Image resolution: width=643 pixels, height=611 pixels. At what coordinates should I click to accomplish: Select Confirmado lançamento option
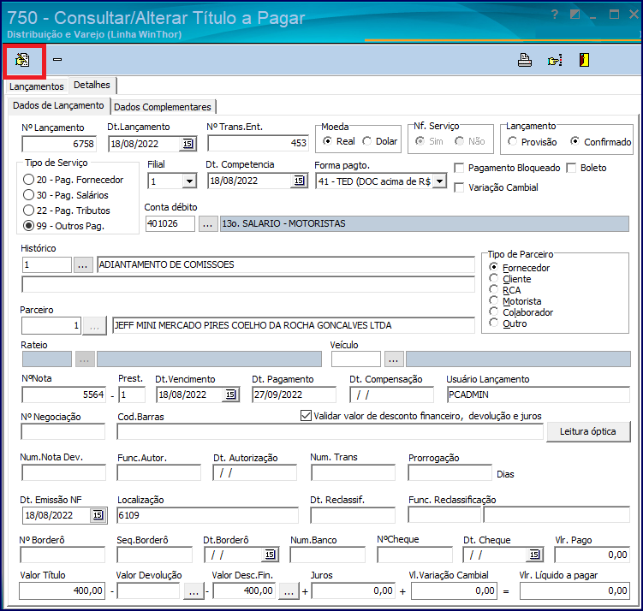pyautogui.click(x=575, y=142)
